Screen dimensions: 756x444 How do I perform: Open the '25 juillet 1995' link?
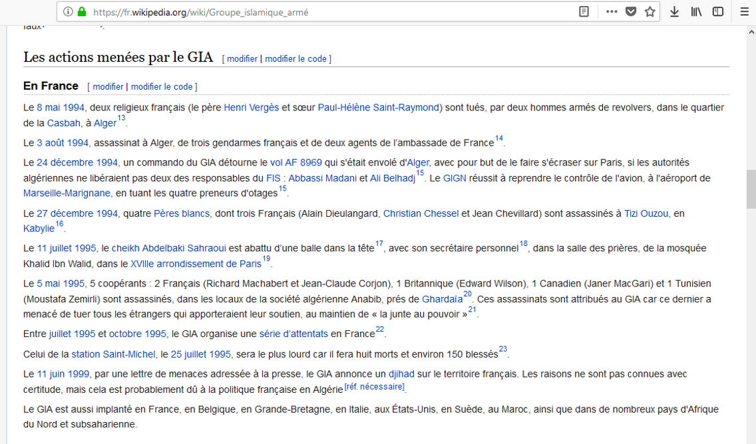click(200, 354)
